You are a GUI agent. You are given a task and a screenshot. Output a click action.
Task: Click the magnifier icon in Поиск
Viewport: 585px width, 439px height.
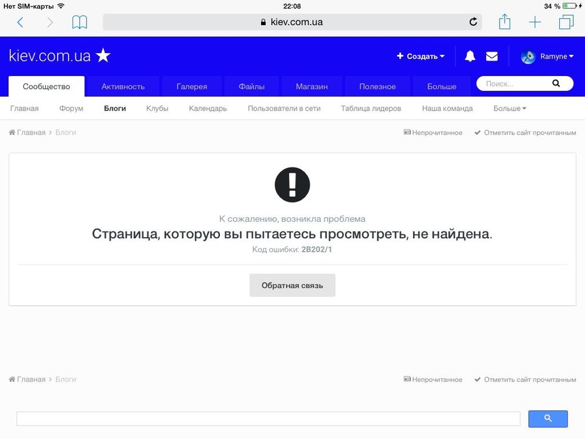pos(556,83)
